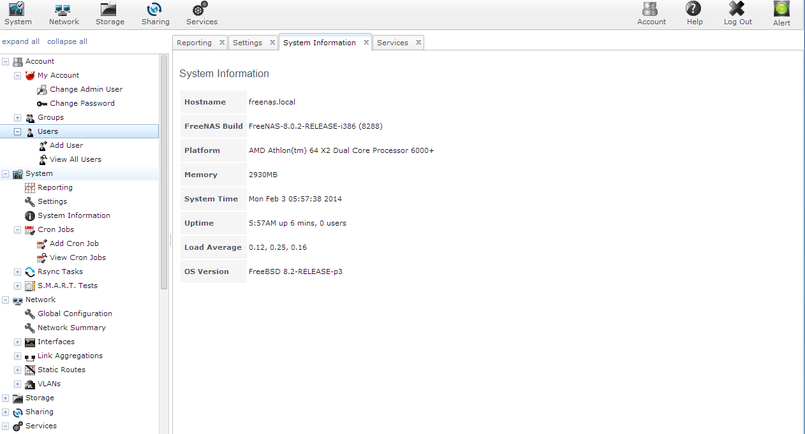Viewport: 805px width, 434px height.
Task: Open the Services gear toolbar icon
Action: click(200, 10)
